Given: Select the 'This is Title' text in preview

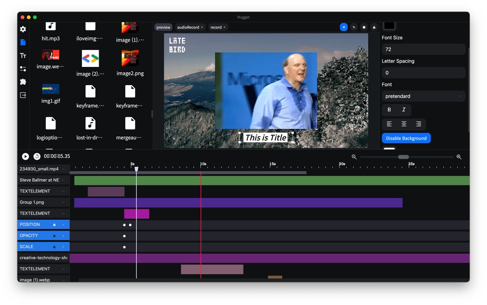Looking at the screenshot, I should [266, 138].
